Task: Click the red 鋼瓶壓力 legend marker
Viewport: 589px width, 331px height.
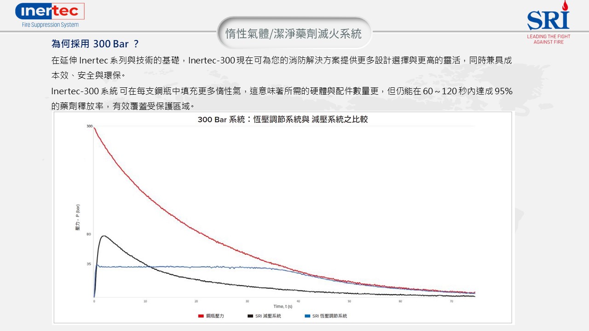Action: pos(201,316)
